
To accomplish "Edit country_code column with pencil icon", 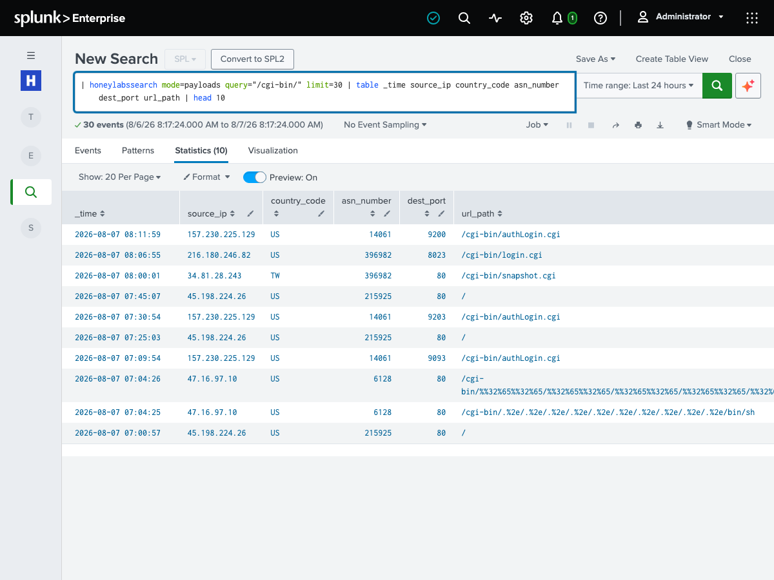I will (321, 213).
